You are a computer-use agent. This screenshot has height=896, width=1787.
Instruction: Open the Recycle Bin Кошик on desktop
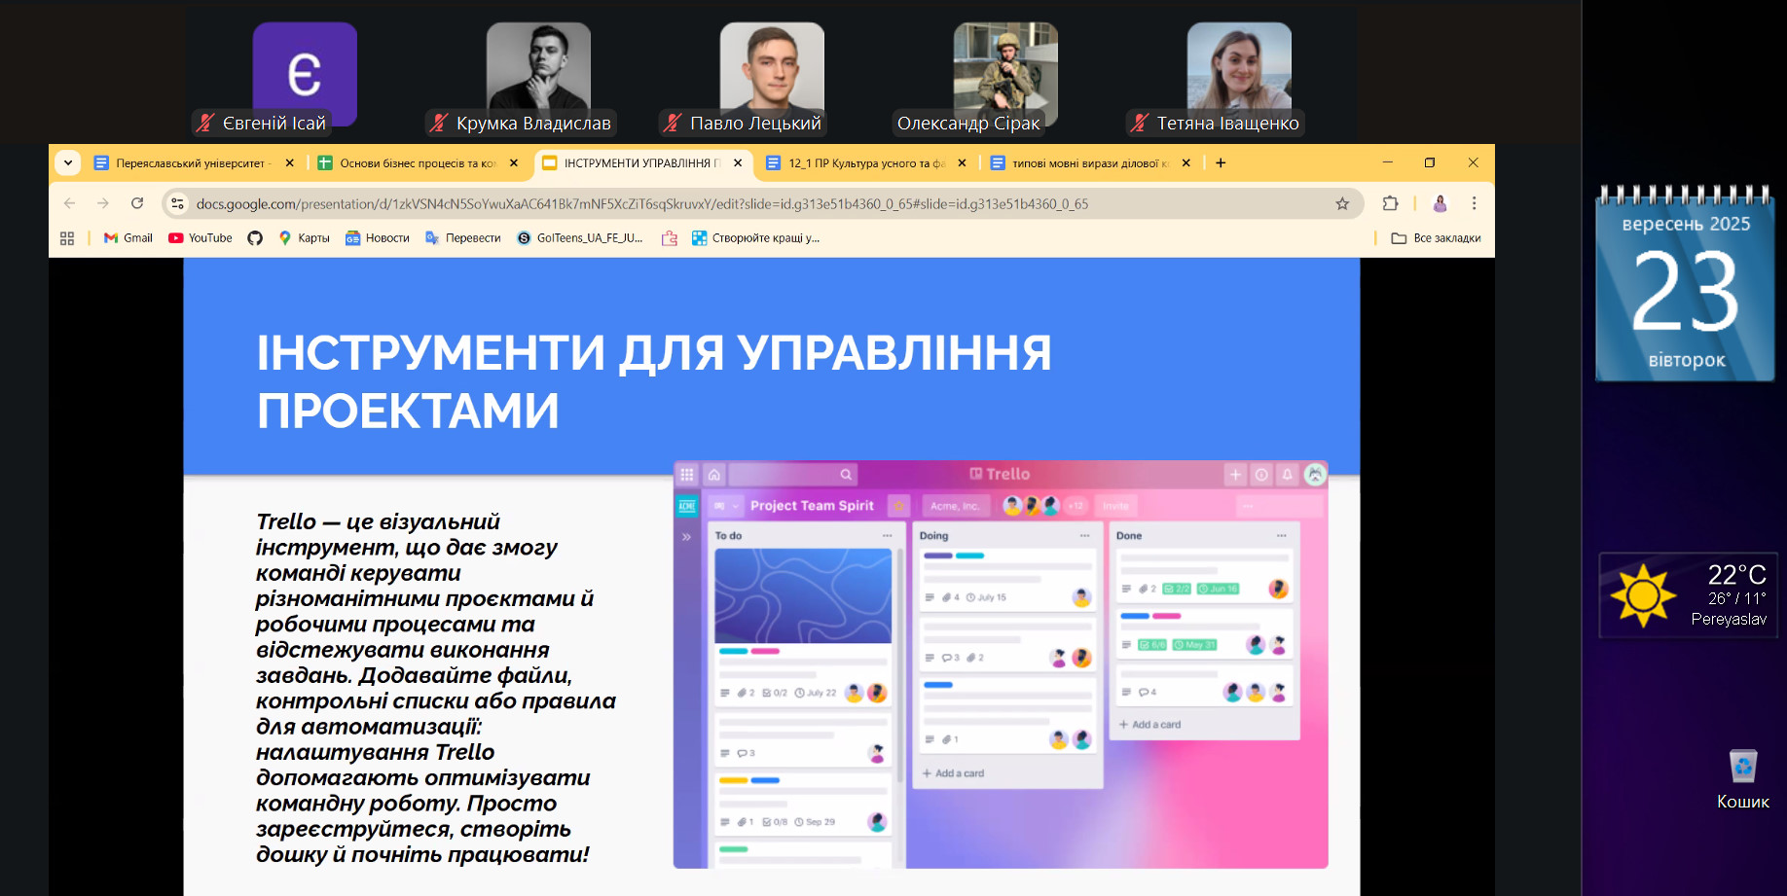(x=1742, y=776)
